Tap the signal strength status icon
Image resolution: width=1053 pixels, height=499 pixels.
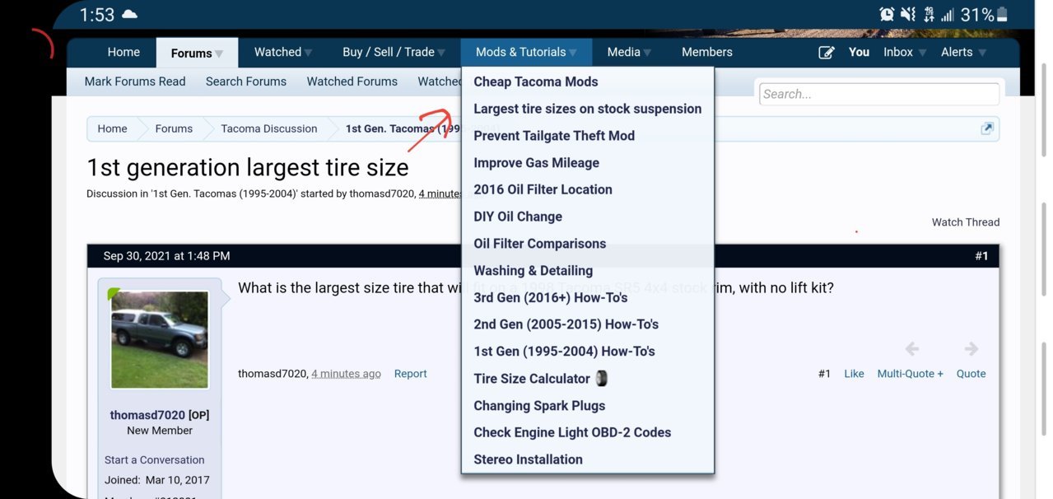coord(948,14)
